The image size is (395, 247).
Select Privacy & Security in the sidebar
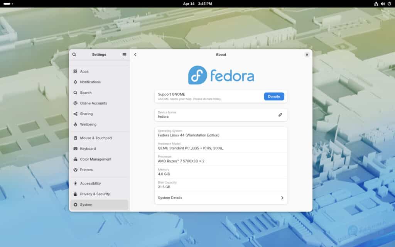click(75, 194)
